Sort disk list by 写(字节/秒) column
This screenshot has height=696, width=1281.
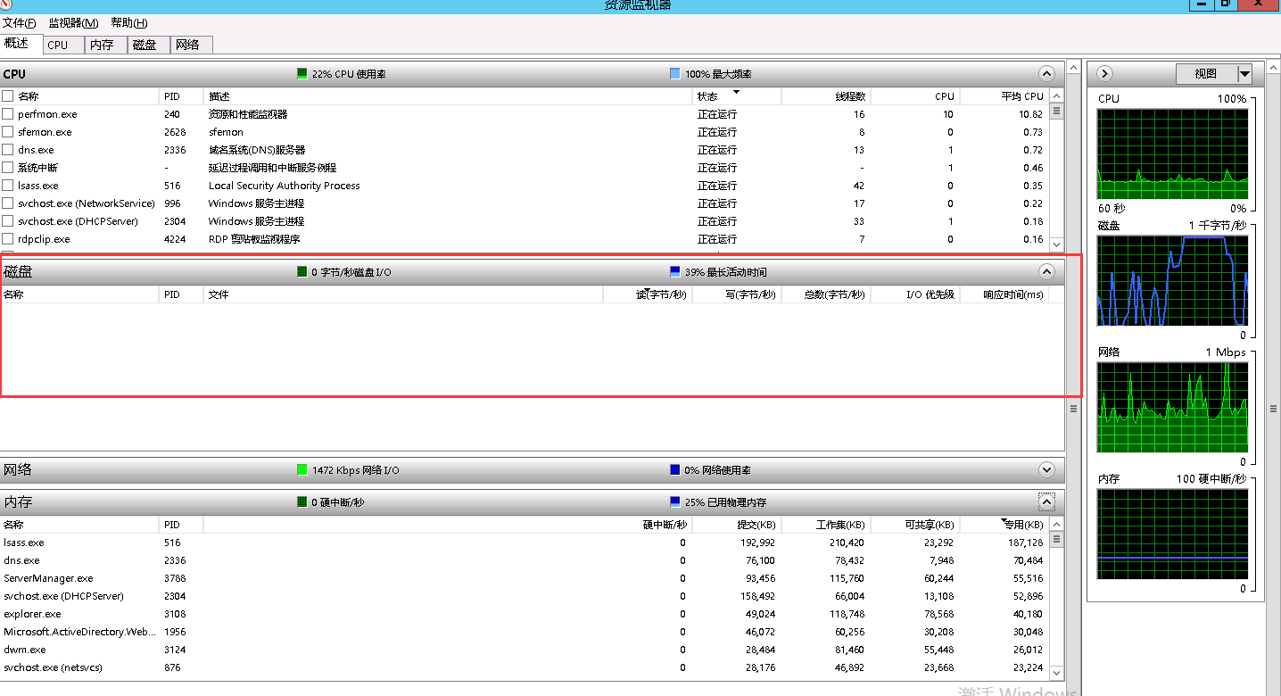737,294
